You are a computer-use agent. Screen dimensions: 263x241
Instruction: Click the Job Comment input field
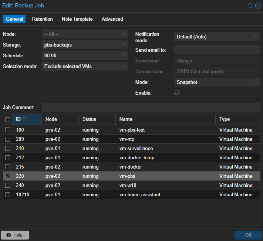click(x=151, y=107)
